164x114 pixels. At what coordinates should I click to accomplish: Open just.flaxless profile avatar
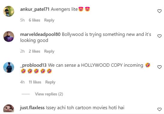point(9,108)
